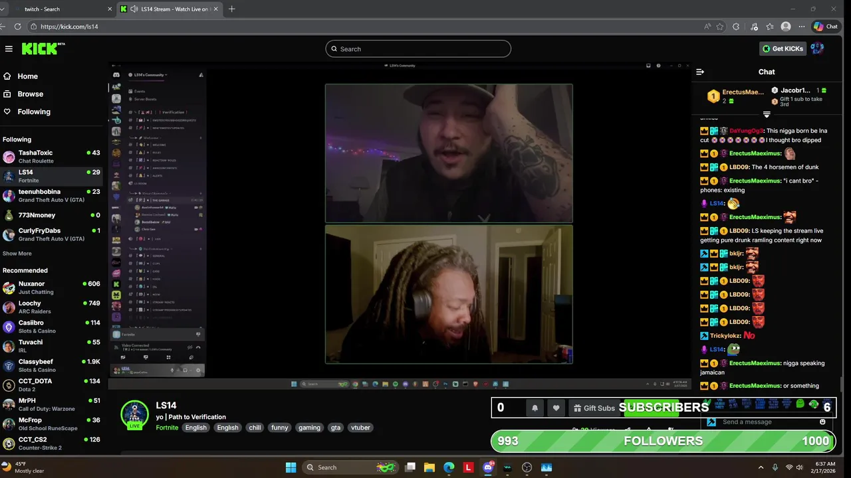Open recommended channel CCT_DOTA
This screenshot has height=478, width=851.
tap(52, 385)
